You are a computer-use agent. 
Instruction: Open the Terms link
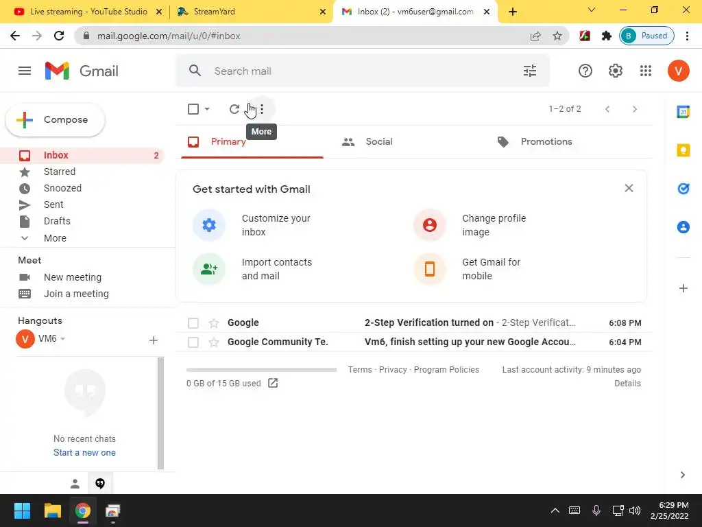click(x=360, y=370)
